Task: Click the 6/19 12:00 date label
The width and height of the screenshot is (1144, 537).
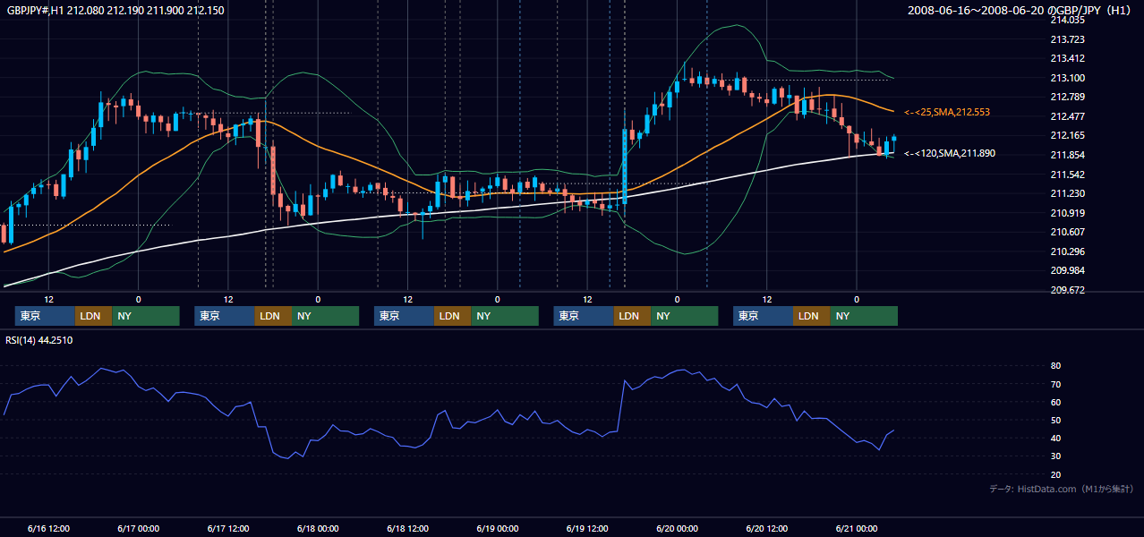Action: 587,529
